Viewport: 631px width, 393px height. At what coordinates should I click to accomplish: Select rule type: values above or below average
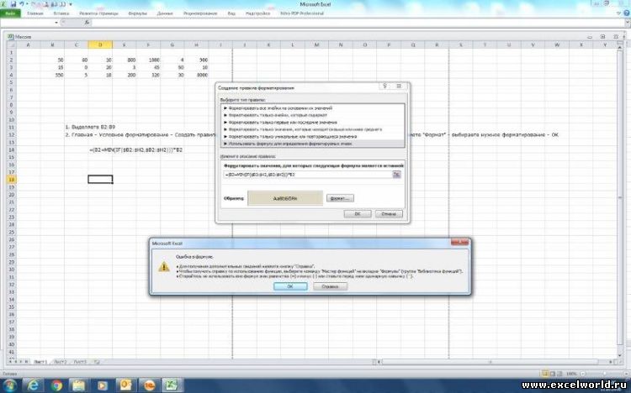pos(312,129)
